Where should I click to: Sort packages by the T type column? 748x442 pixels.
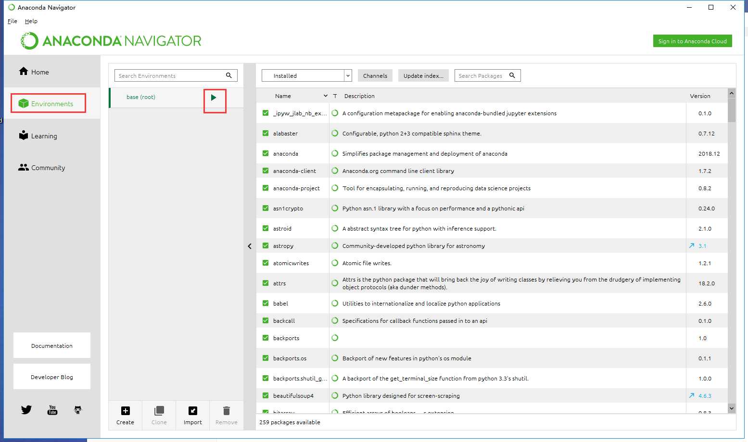click(335, 96)
